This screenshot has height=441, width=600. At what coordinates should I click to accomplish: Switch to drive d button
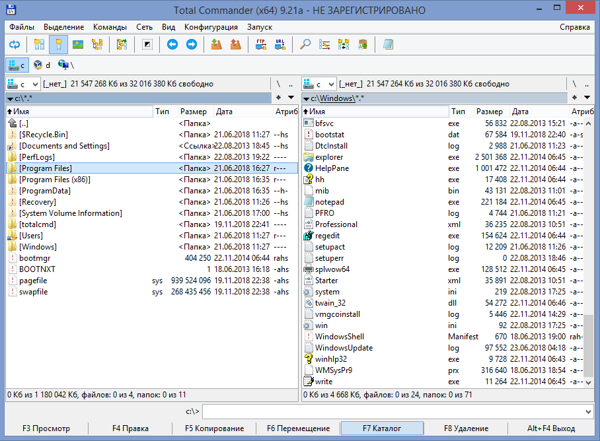click(42, 65)
